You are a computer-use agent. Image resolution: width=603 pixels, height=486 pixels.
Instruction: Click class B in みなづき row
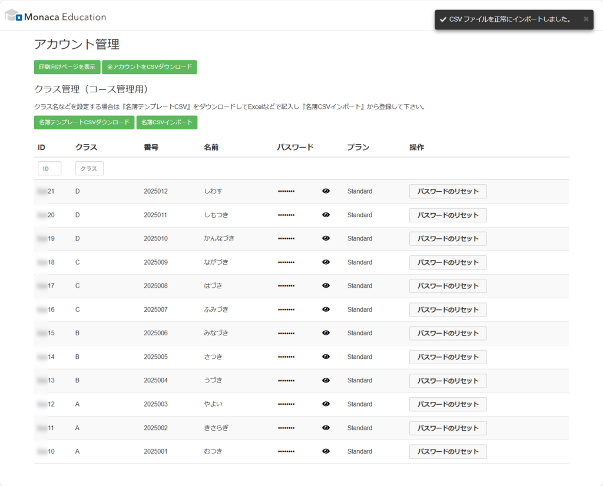pos(77,332)
